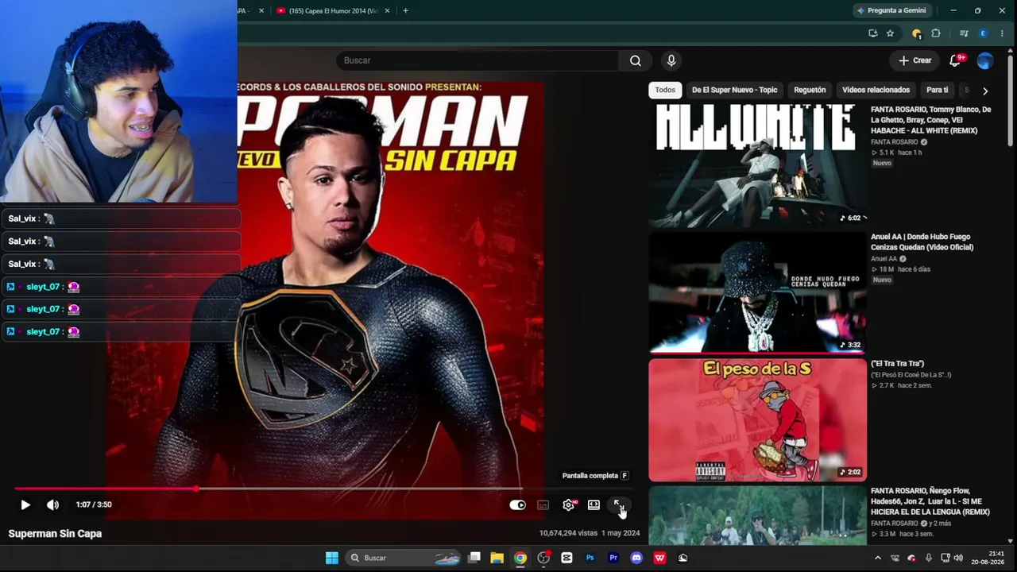
Task: Go to the Anuel AA channel name
Action: point(884,258)
